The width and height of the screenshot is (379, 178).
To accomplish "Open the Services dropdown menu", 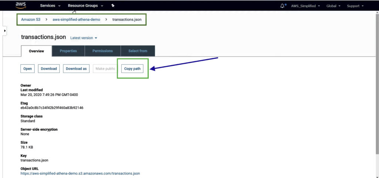I will tap(50, 6).
